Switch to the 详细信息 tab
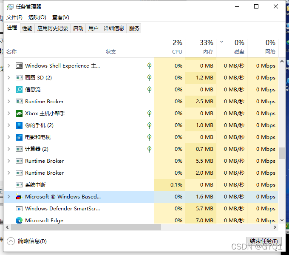This screenshot has height=255, width=289. point(114,28)
